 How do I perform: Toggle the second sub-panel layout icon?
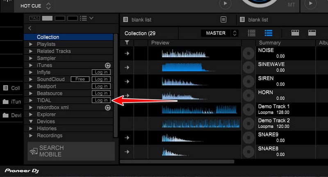(x=312, y=33)
